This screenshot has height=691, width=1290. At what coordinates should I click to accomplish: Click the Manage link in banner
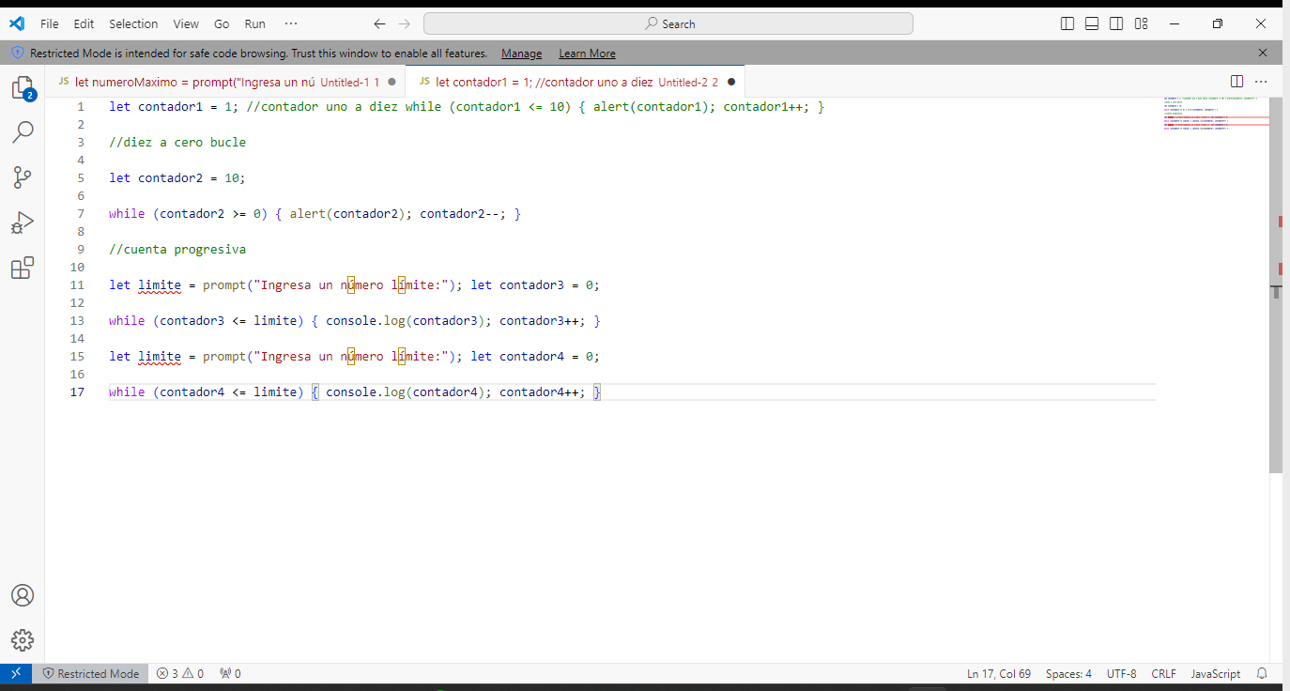point(521,54)
